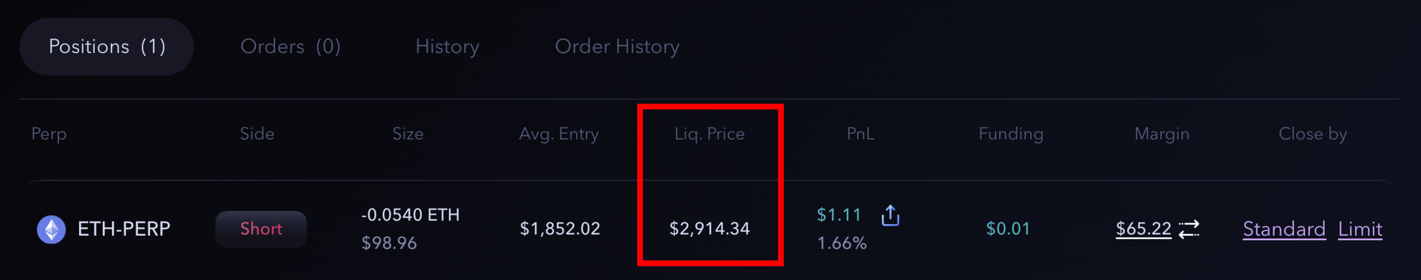Image resolution: width=1421 pixels, height=280 pixels.
Task: Click the Liq. Price column header
Action: coord(709,134)
